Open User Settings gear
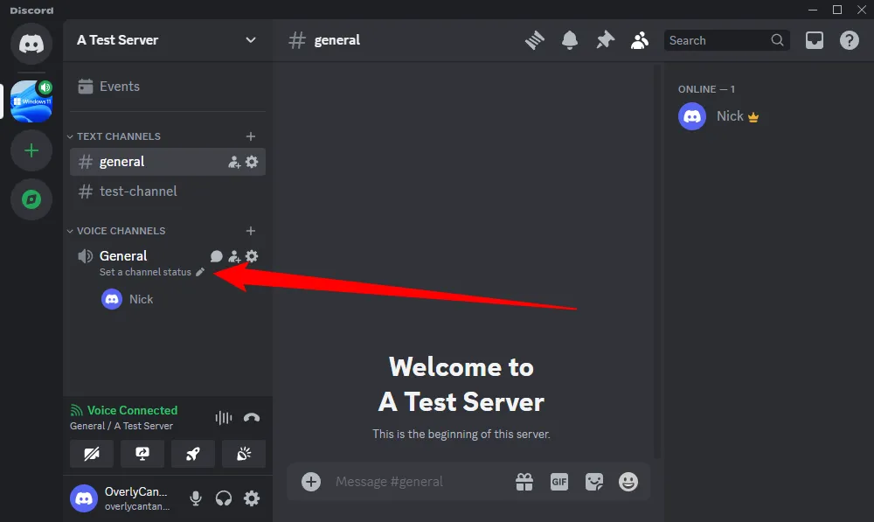874x522 pixels. point(252,498)
